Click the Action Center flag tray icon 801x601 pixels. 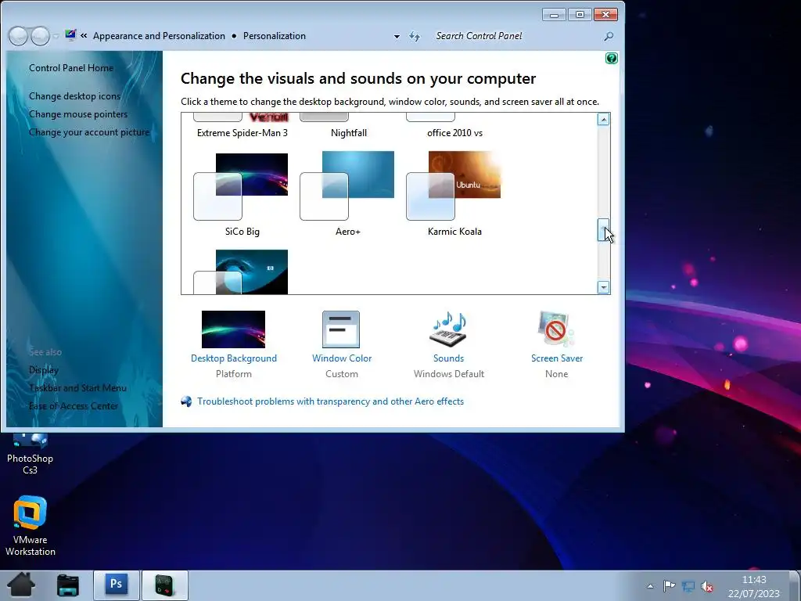click(669, 585)
